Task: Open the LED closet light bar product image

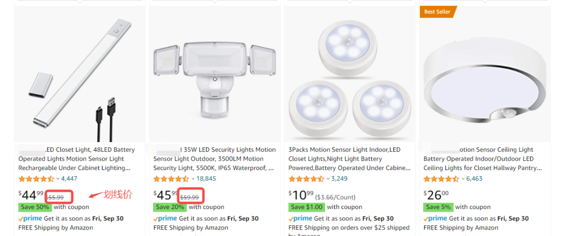Action: click(80, 74)
